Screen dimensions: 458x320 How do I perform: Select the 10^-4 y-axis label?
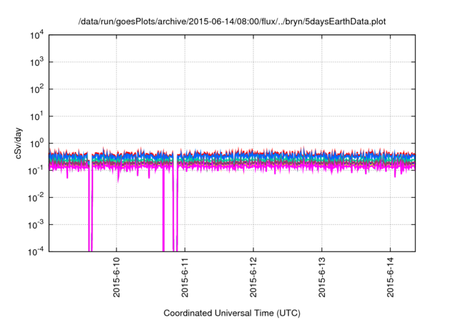point(36,251)
